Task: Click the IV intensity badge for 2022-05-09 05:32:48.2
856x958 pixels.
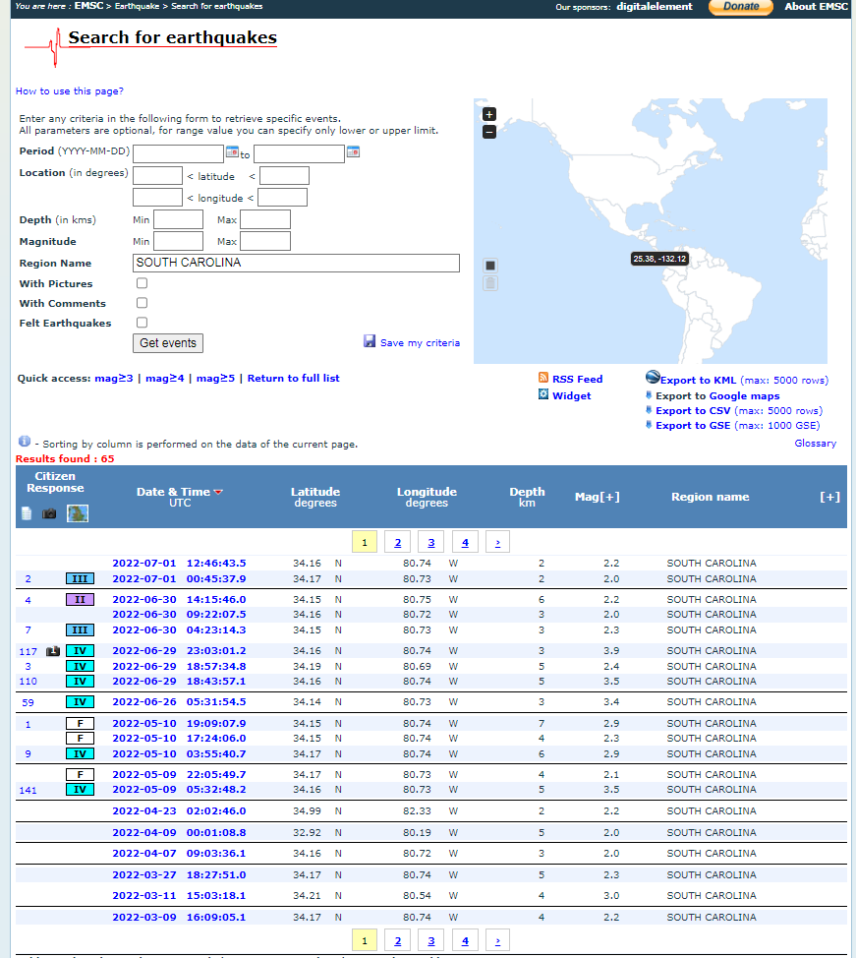Action: (x=80, y=790)
